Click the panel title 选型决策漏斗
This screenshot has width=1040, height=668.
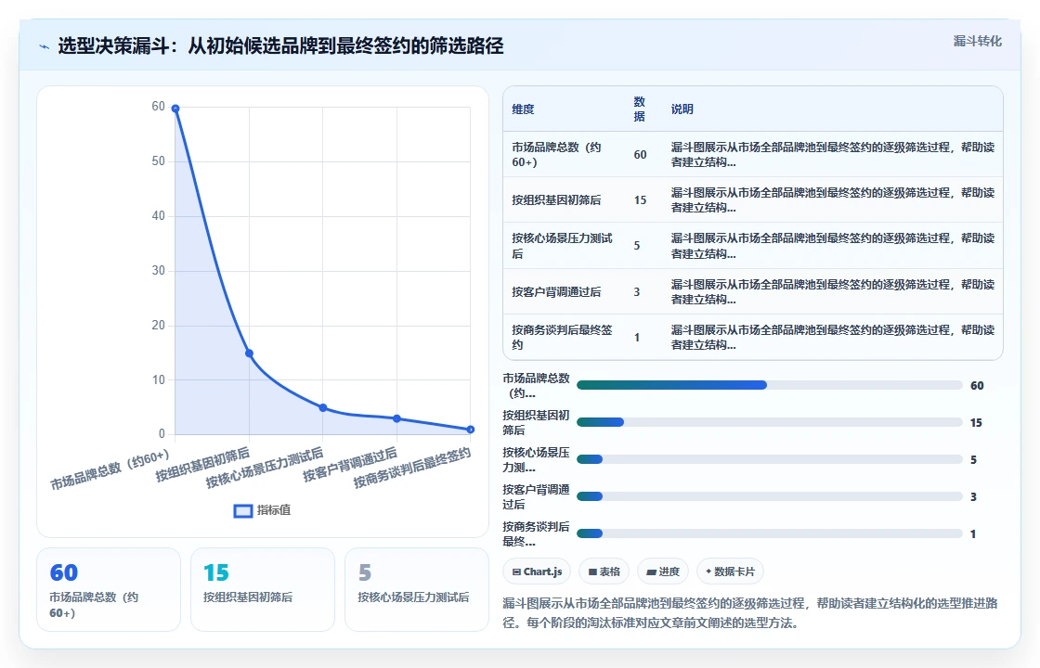281,46
